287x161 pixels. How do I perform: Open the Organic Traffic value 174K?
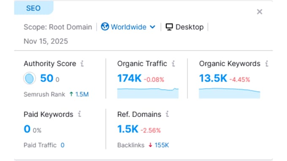130,79
